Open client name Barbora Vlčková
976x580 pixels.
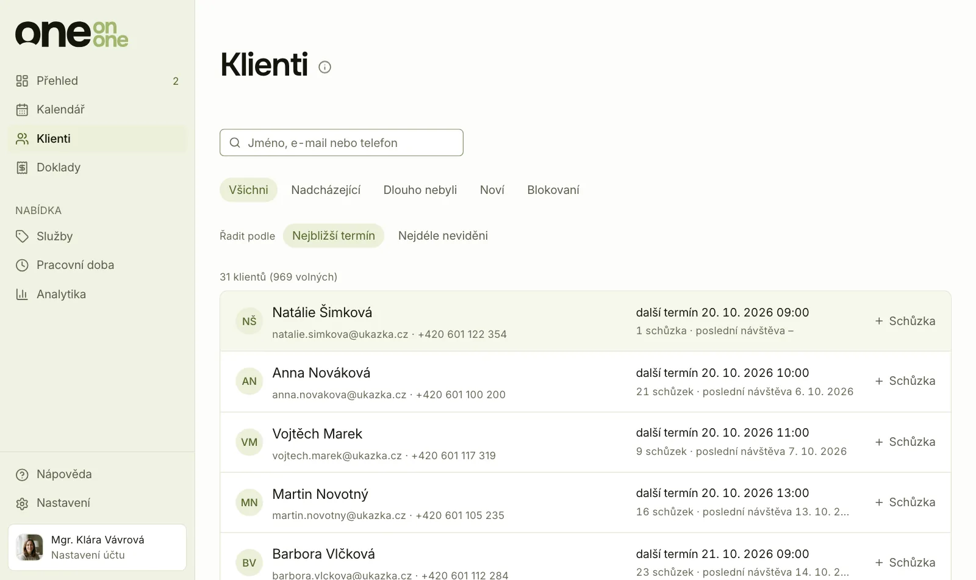click(324, 554)
